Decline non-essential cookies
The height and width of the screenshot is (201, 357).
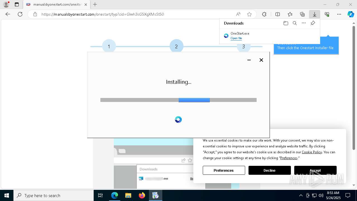pyautogui.click(x=269, y=170)
